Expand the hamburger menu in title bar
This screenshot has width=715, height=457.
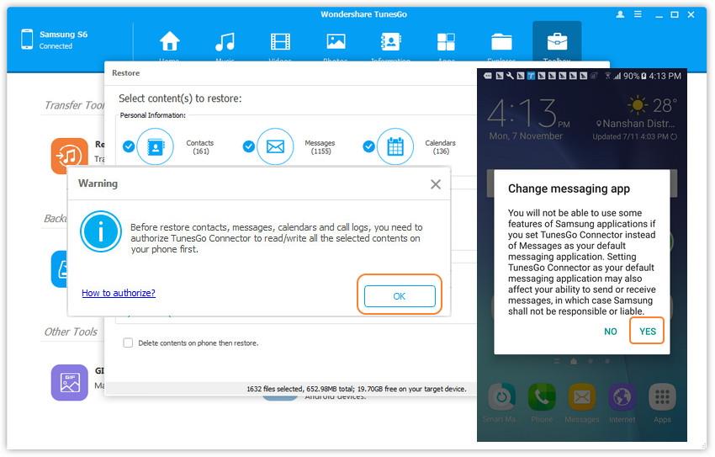[640, 14]
